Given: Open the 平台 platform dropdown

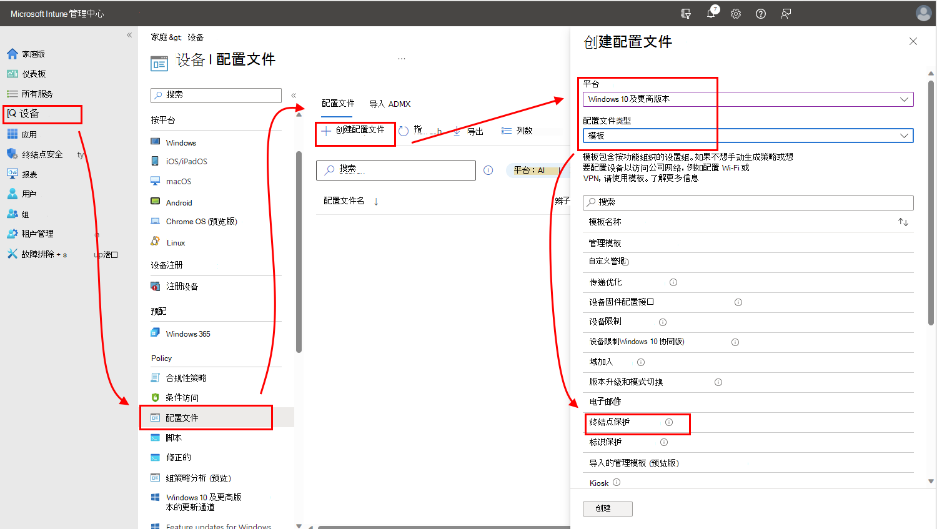Looking at the screenshot, I should tap(748, 99).
